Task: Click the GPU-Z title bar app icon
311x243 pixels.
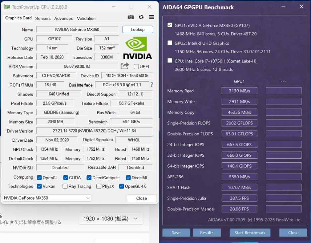Action: click(7, 7)
